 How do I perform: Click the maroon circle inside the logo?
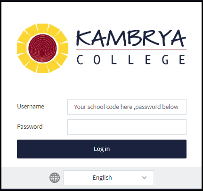click(42, 48)
